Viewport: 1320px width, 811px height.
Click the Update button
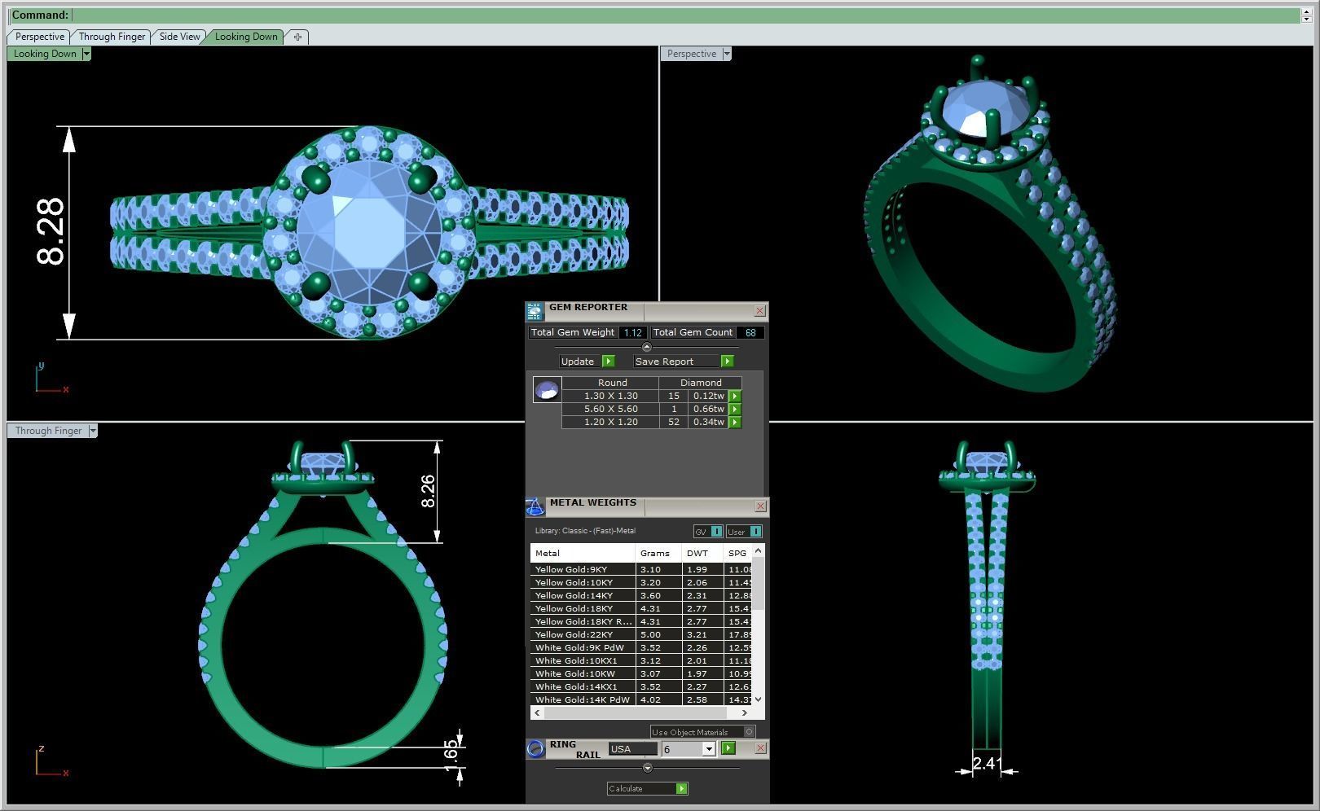580,361
